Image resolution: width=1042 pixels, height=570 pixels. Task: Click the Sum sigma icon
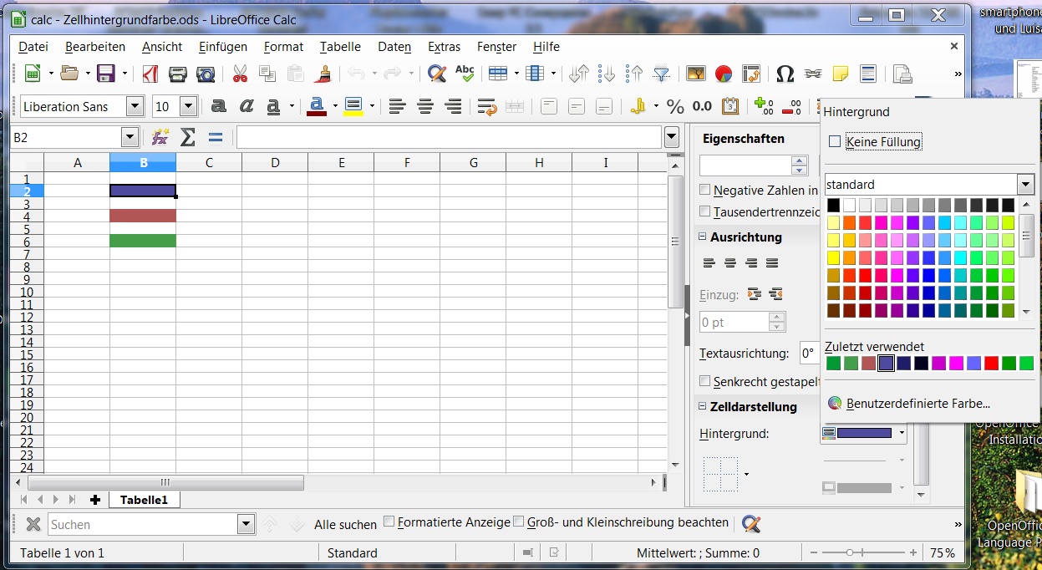pos(188,137)
